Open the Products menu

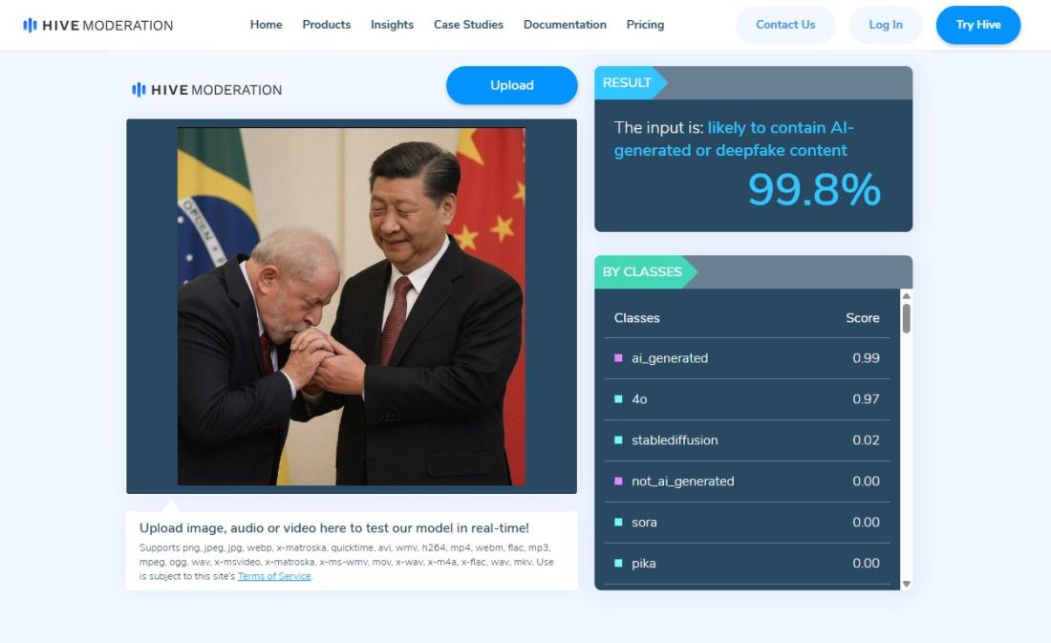(x=327, y=25)
